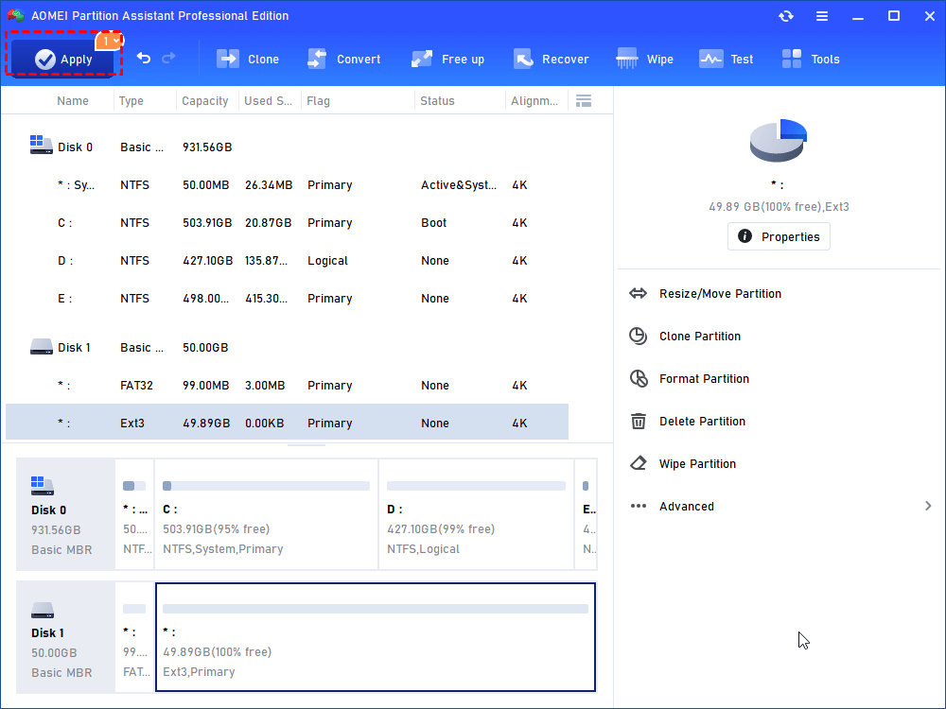Click the AOMEI app logo icon
Viewport: 946px width, 709px height.
[x=16, y=16]
